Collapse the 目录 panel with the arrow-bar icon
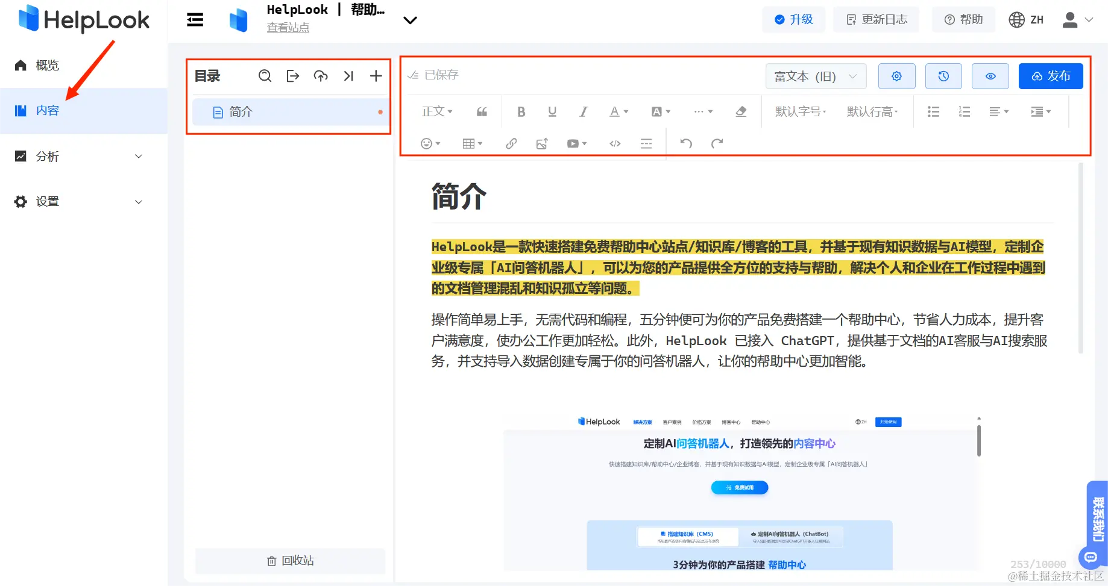 point(348,76)
